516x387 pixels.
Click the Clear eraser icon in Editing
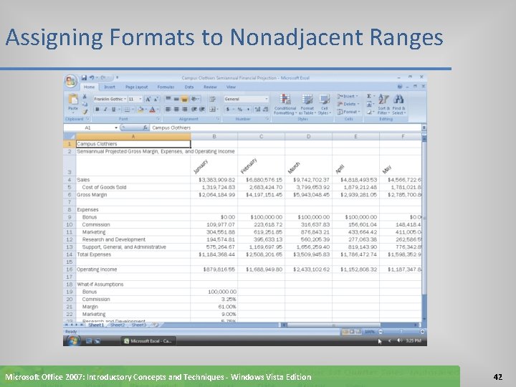[369, 112]
